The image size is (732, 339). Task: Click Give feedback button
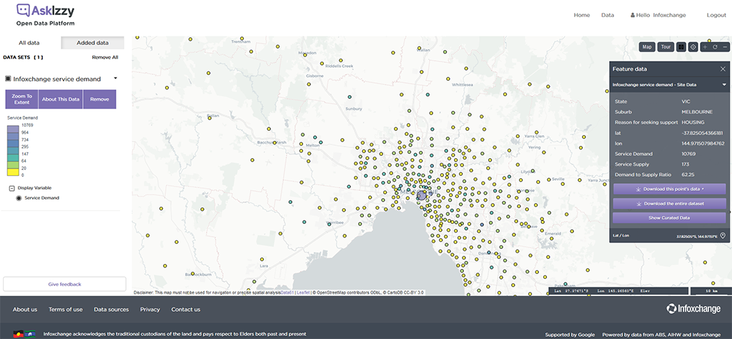pyautogui.click(x=64, y=284)
